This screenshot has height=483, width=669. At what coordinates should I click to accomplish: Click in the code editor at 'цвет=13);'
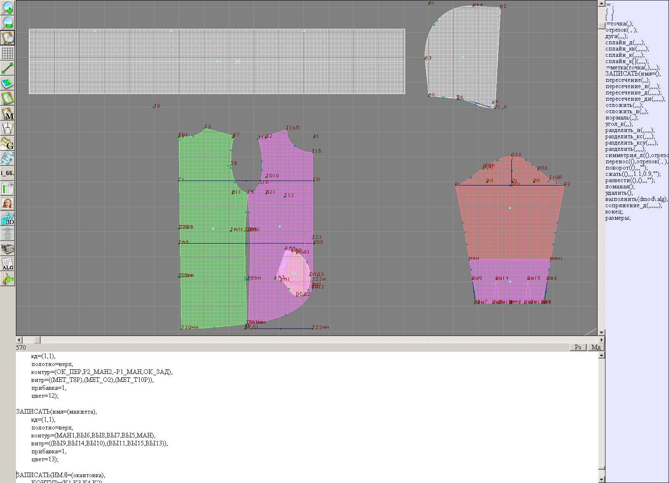45,459
